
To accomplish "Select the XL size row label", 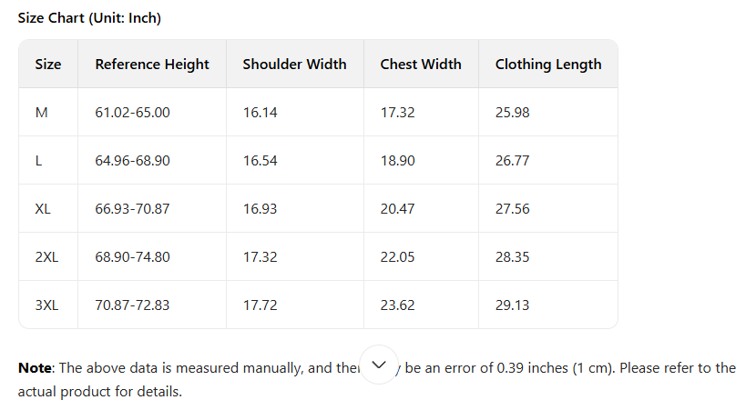I will 43,209.
